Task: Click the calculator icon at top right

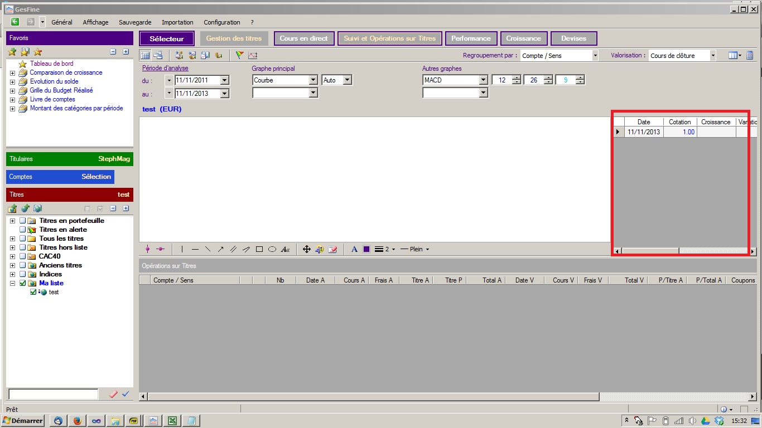Action: point(750,55)
